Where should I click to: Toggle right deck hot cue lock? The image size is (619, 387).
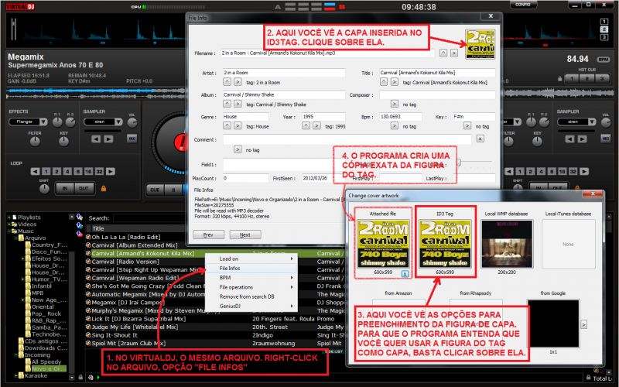coord(559,79)
